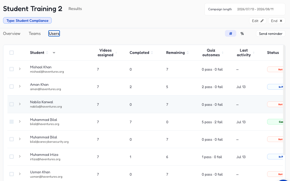The height and width of the screenshot is (181, 290).
Task: Click the Status column header
Action: coord(273,53)
